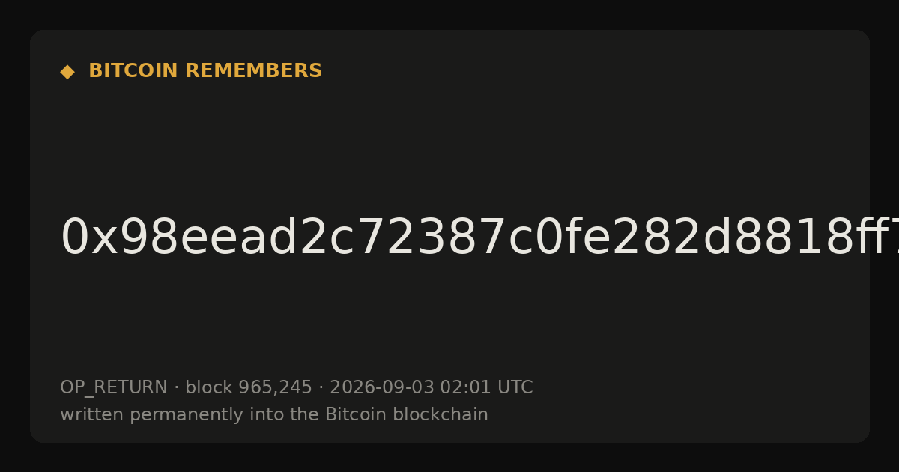899x472 pixels.
Task: Click the 02:01 UTC time
Action: click(x=486, y=387)
